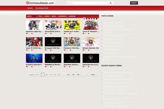This screenshot has width=164, height=109.
Task: Click the views eye icon under Kowabon Episode 6
Action: tap(27, 67)
